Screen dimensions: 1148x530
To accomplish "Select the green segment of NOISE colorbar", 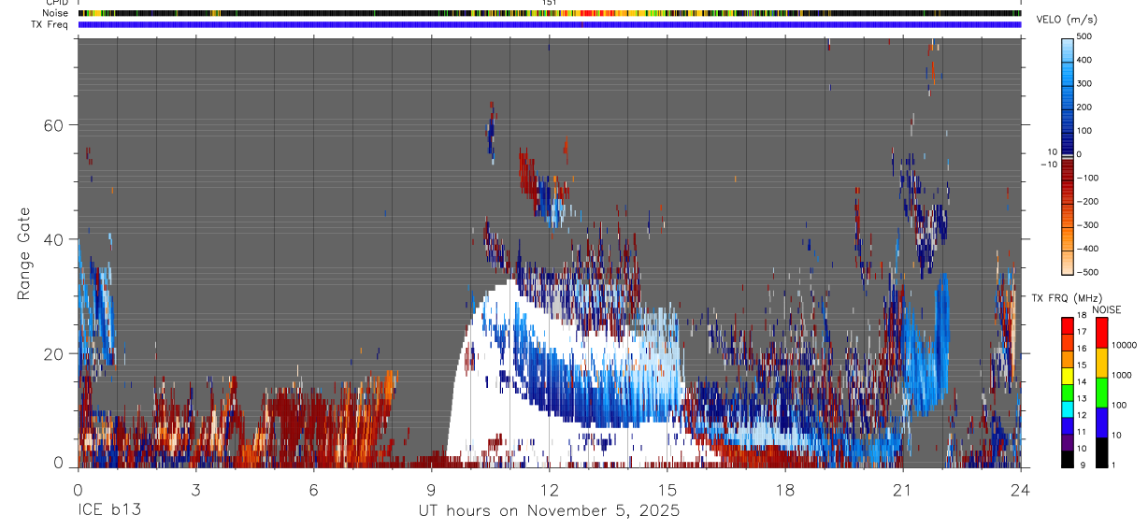I will tap(1101, 392).
